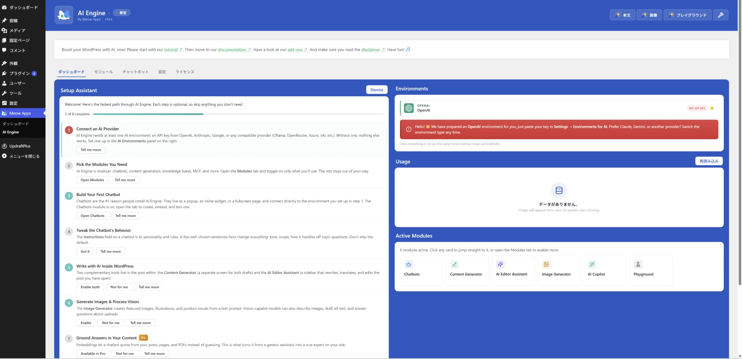This screenshot has width=742, height=359.
Task: Click the warning icon in red alert
Action: pyautogui.click(x=408, y=129)
